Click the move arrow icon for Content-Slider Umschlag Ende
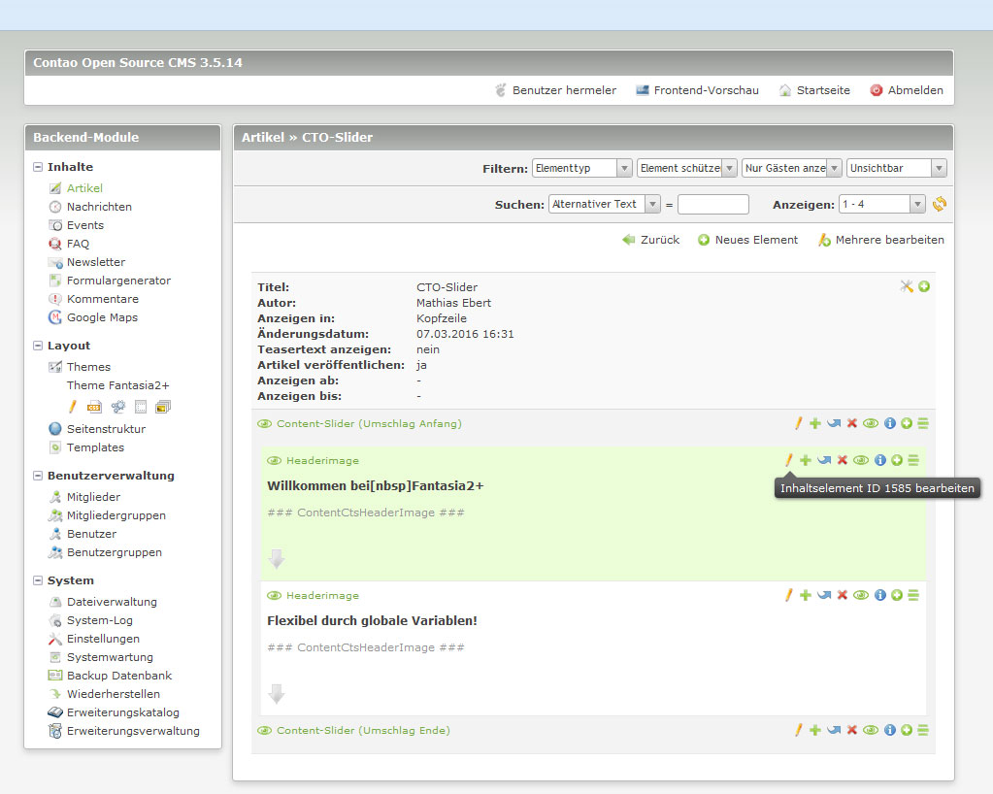Viewport: 993px width, 794px height. tap(834, 730)
